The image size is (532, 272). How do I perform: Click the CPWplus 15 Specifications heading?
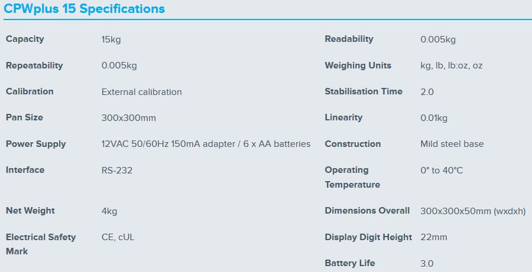pos(85,9)
